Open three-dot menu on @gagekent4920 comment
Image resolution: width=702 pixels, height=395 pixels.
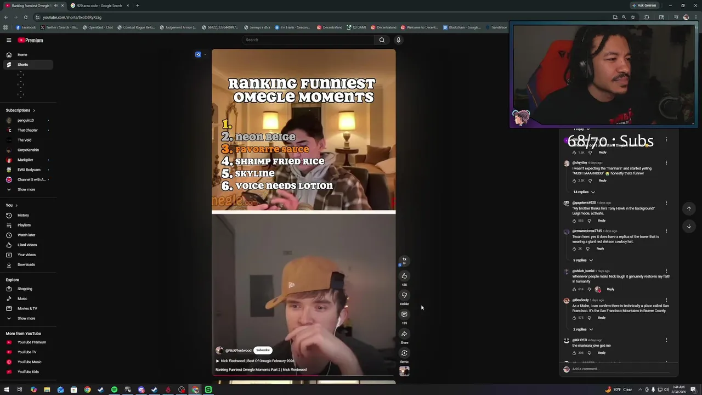tap(666, 203)
